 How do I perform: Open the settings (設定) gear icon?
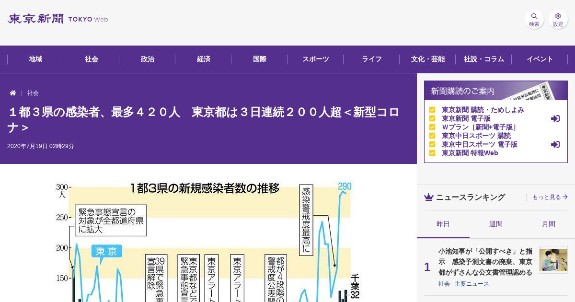(x=558, y=19)
